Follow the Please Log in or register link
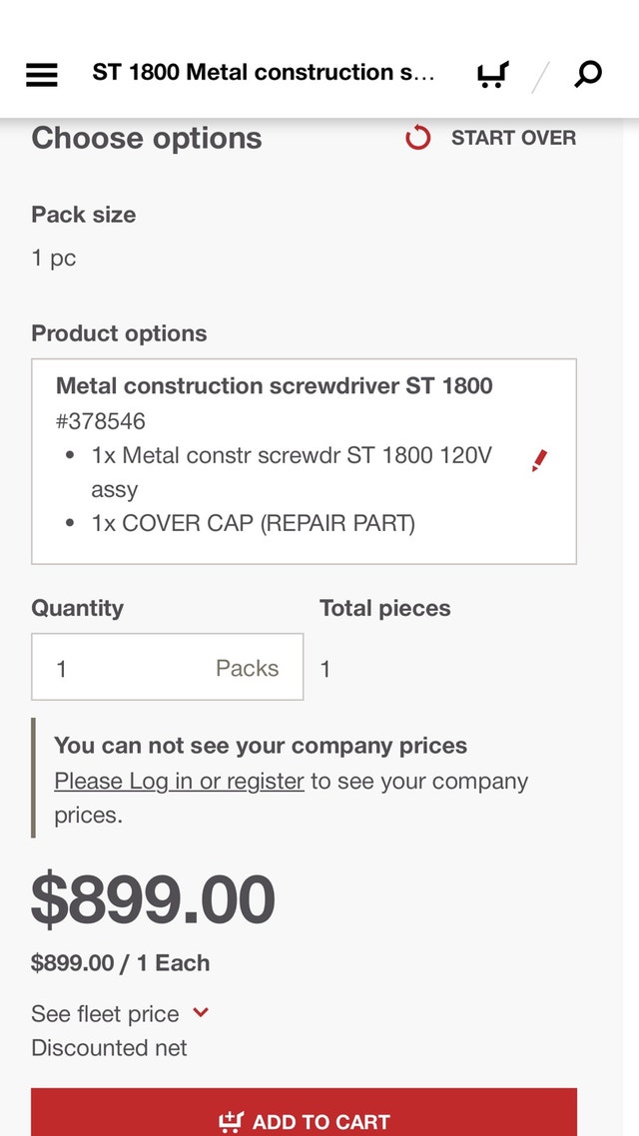 point(179,781)
